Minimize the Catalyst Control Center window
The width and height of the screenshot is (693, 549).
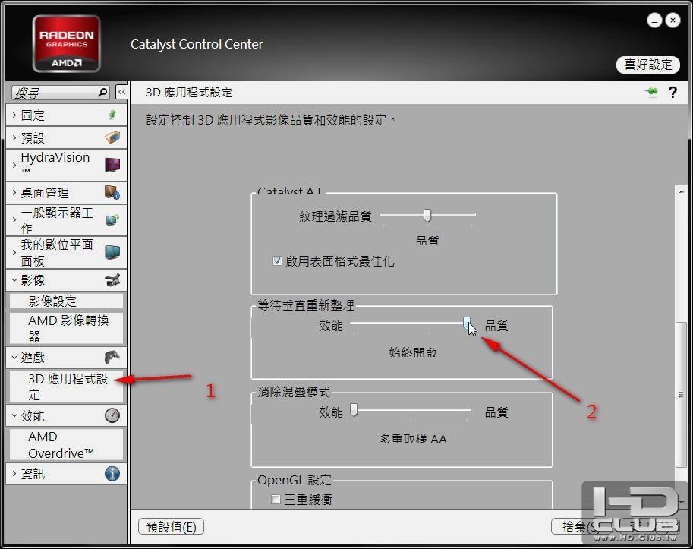pyautogui.click(x=654, y=21)
